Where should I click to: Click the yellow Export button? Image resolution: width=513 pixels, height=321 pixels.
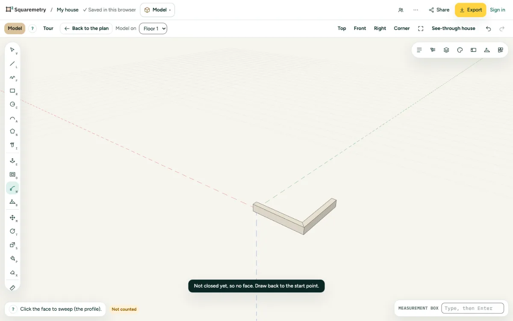470,10
